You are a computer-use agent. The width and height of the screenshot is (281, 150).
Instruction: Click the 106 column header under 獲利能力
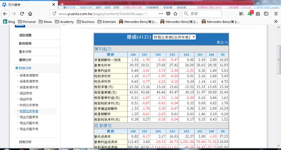tap(133, 54)
